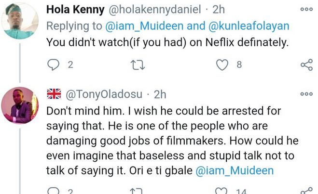Open more options on TonyOladosu's tweet

click(306, 94)
